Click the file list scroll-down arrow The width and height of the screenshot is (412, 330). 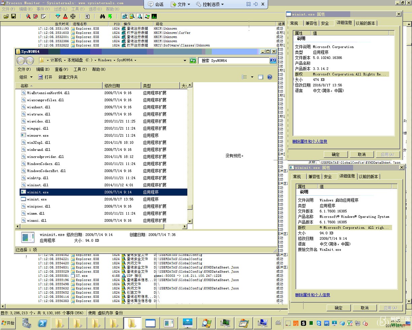pos(190,221)
